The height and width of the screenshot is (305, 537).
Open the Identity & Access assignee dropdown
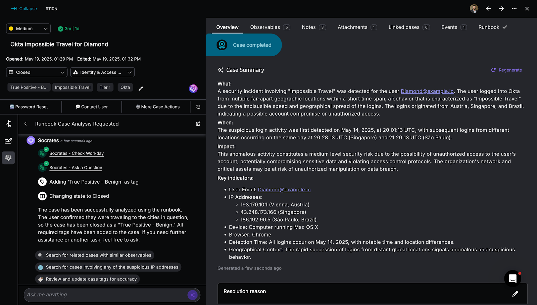pos(102,72)
